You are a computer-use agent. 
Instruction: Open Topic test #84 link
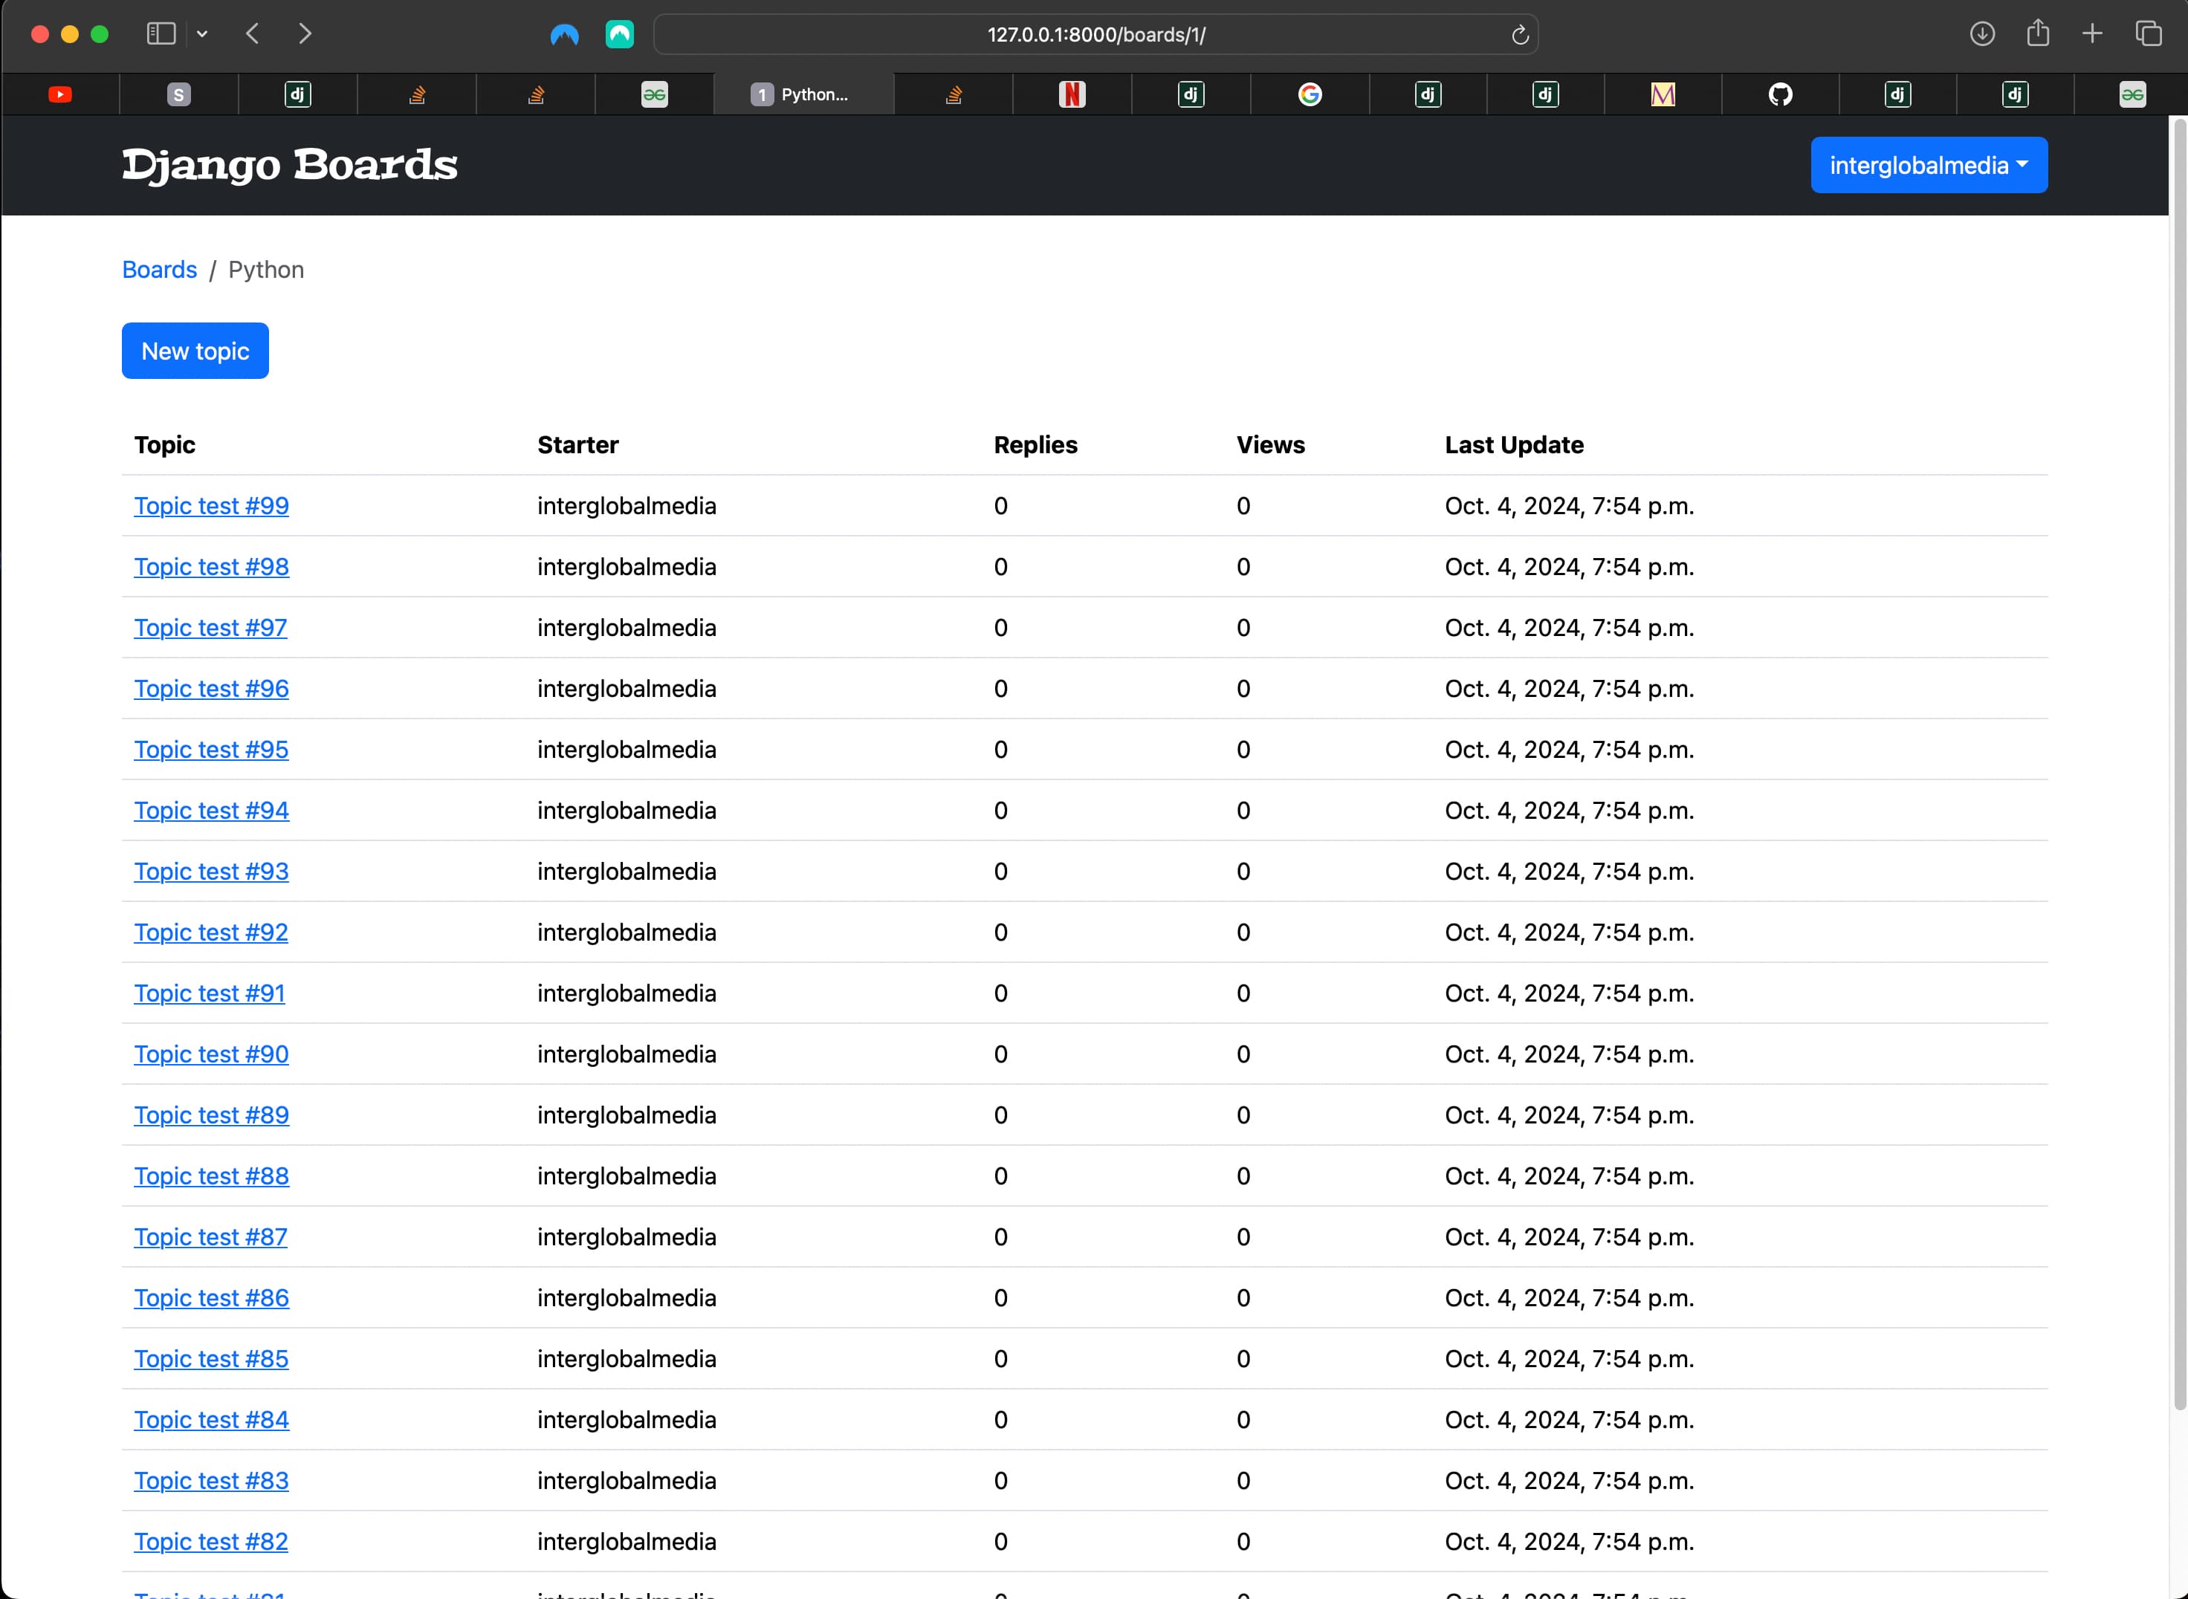(211, 1421)
